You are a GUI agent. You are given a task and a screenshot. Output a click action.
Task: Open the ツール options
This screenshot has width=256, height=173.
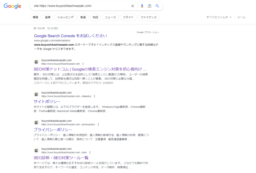(x=241, y=17)
